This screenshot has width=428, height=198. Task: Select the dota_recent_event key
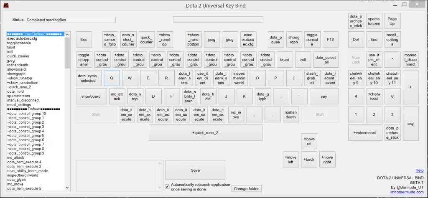(x=331, y=78)
